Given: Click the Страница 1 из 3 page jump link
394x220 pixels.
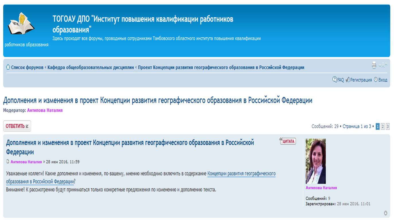Looking at the screenshot, I should (x=357, y=126).
